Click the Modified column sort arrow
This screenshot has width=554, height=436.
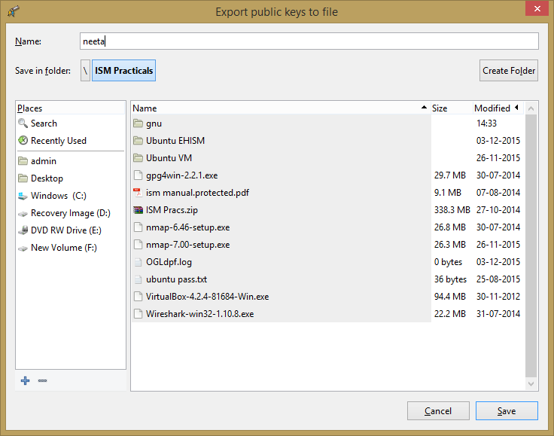pos(516,108)
